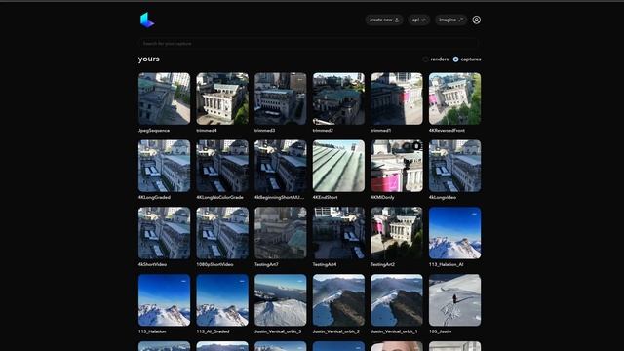The image size is (624, 351).
Task: Open the 1080pShortVideo capture thumbnail
Action: 222,233
